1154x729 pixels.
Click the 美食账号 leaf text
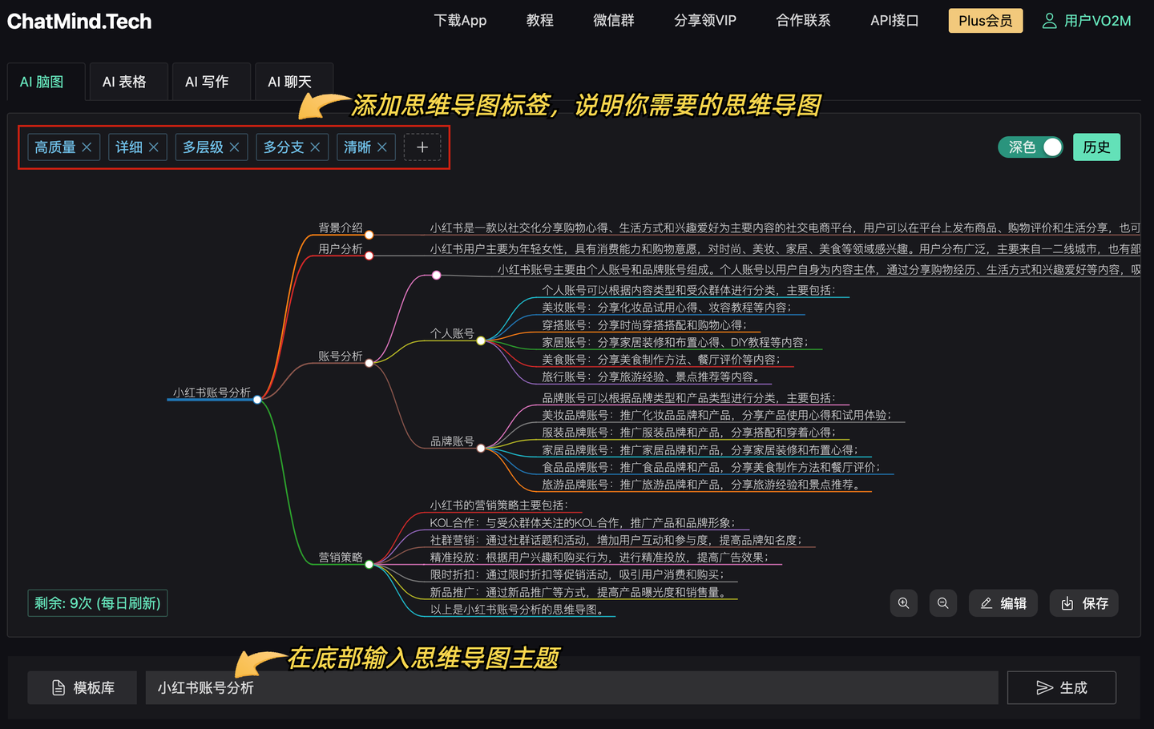click(x=661, y=360)
